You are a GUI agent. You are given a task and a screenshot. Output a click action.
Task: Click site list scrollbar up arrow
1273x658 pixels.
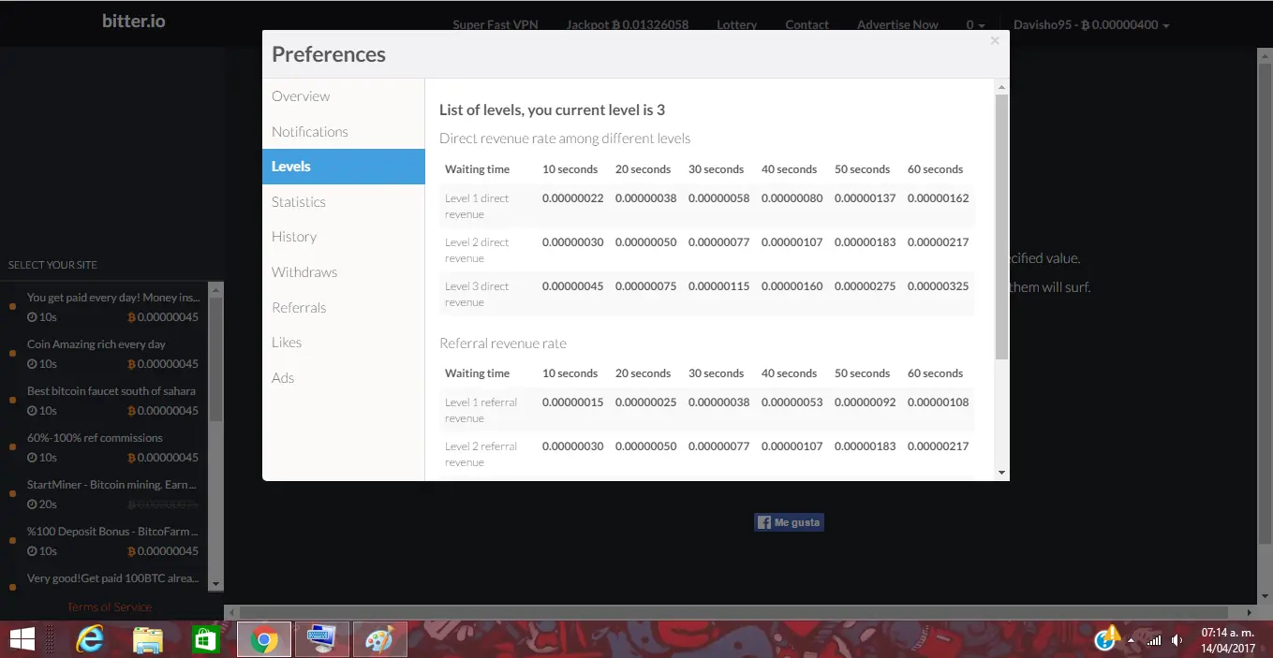click(216, 289)
